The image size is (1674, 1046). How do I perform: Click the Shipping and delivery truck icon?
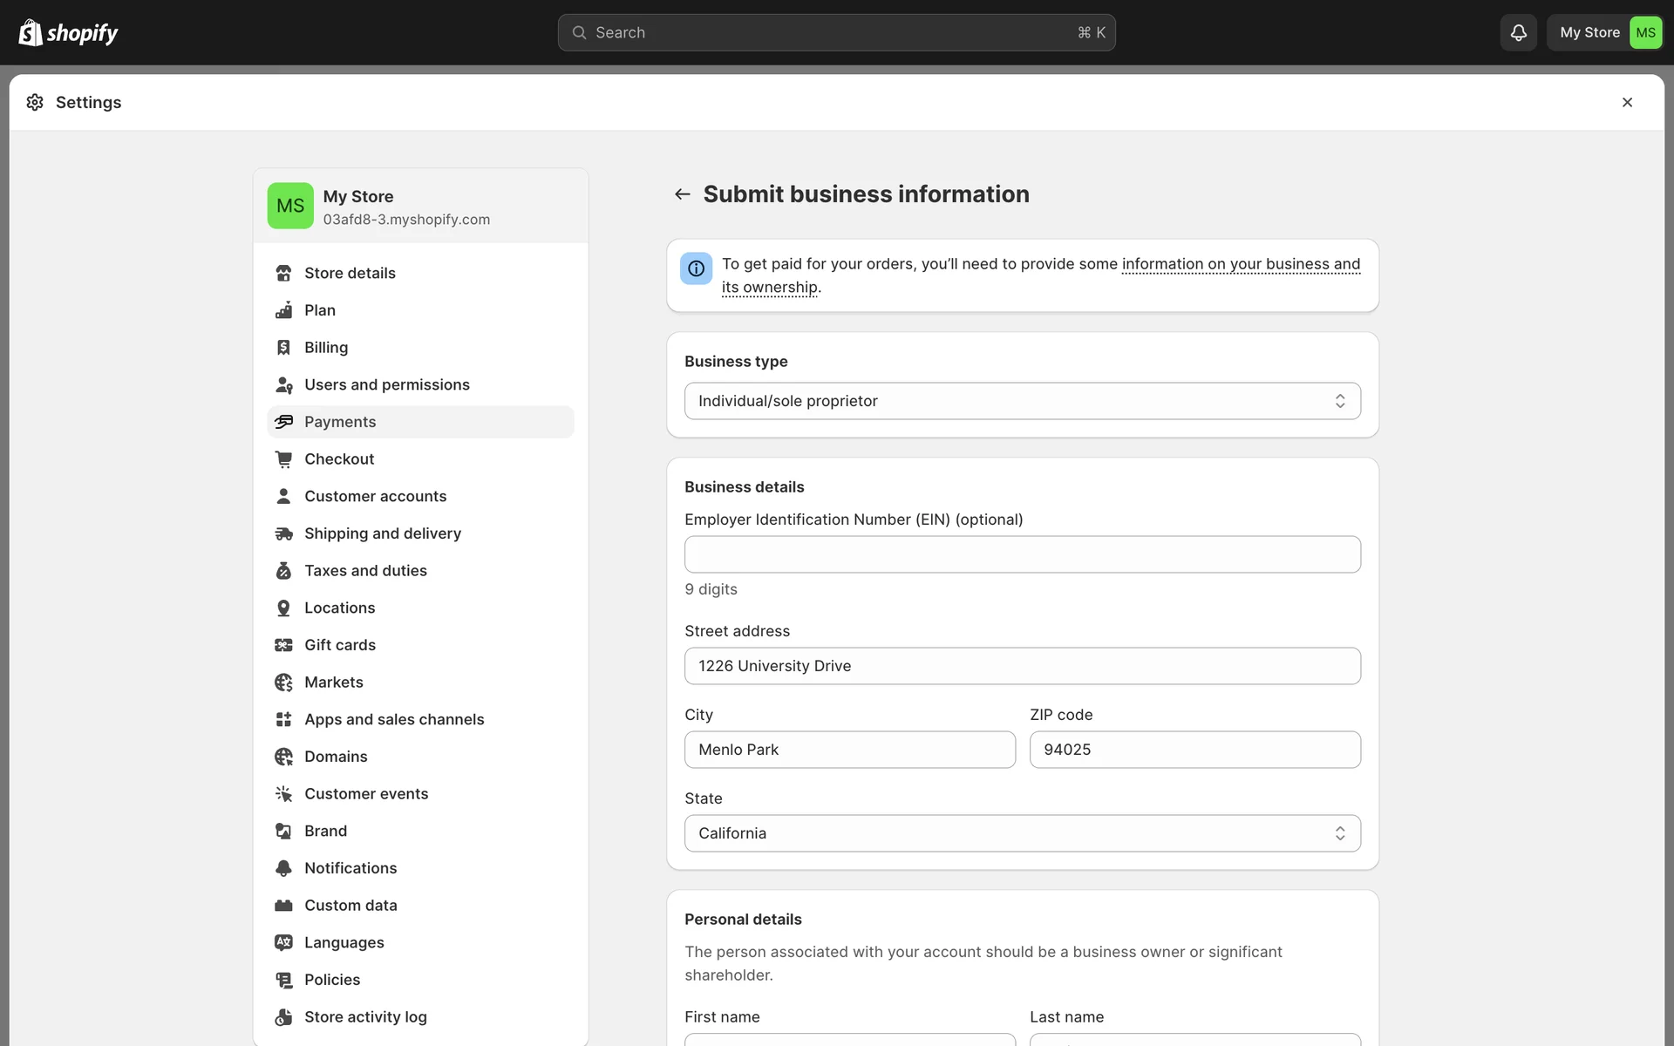point(283,533)
